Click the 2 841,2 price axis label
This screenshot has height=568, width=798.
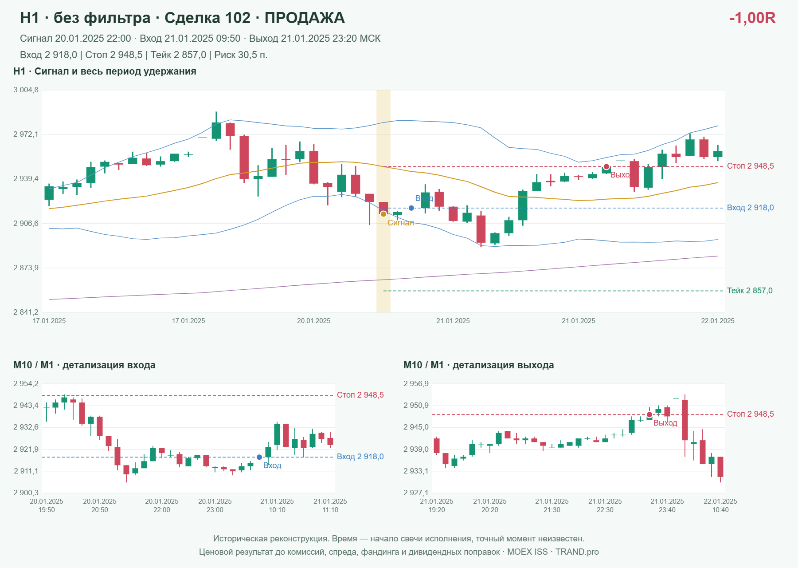click(x=26, y=312)
